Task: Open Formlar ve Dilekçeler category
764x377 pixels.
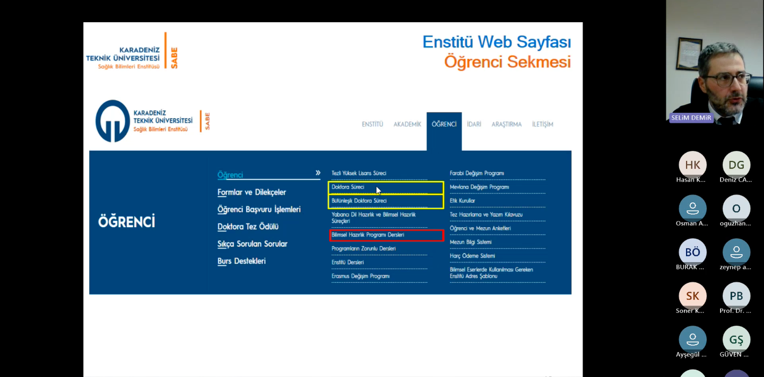Action: (251, 192)
